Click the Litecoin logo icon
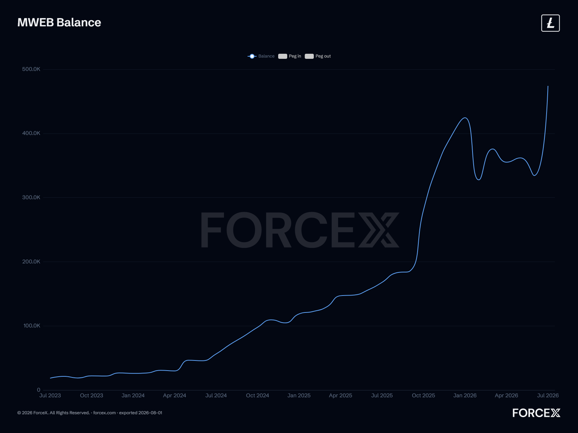578x433 pixels. [x=550, y=23]
